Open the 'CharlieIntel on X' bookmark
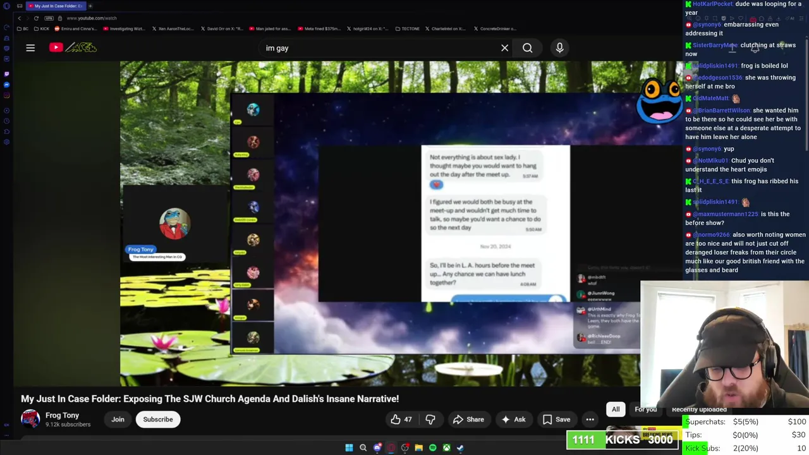Screen dimensions: 809x455 pyautogui.click(x=446, y=28)
